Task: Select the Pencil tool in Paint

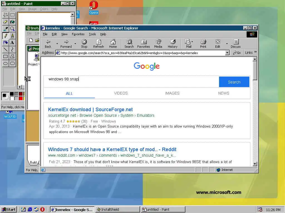Action: click(x=6, y=36)
